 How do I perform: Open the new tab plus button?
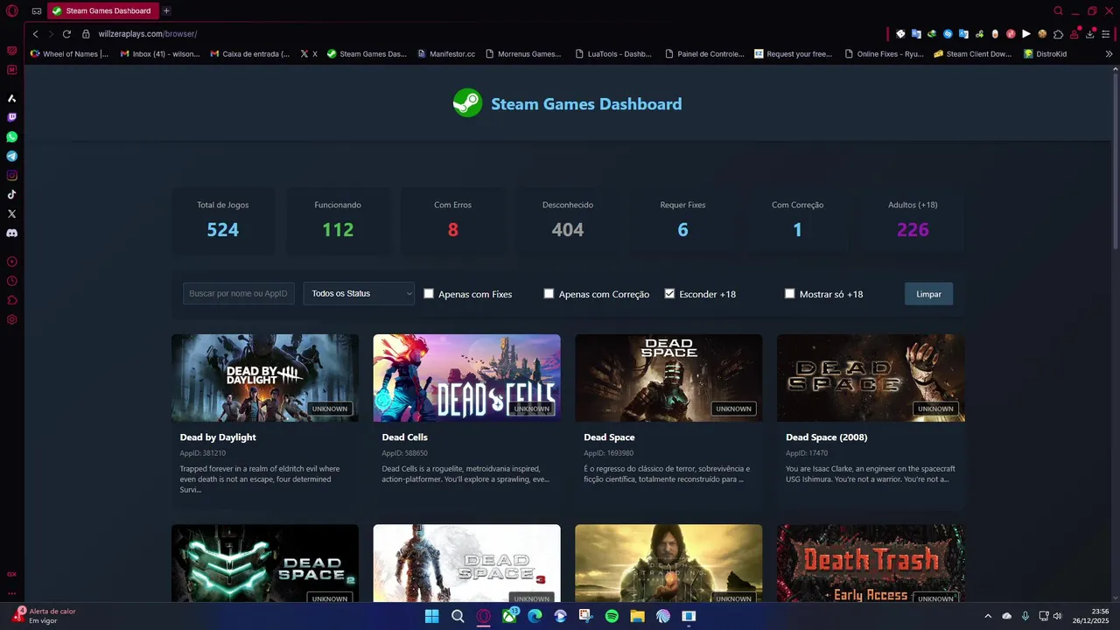click(166, 11)
